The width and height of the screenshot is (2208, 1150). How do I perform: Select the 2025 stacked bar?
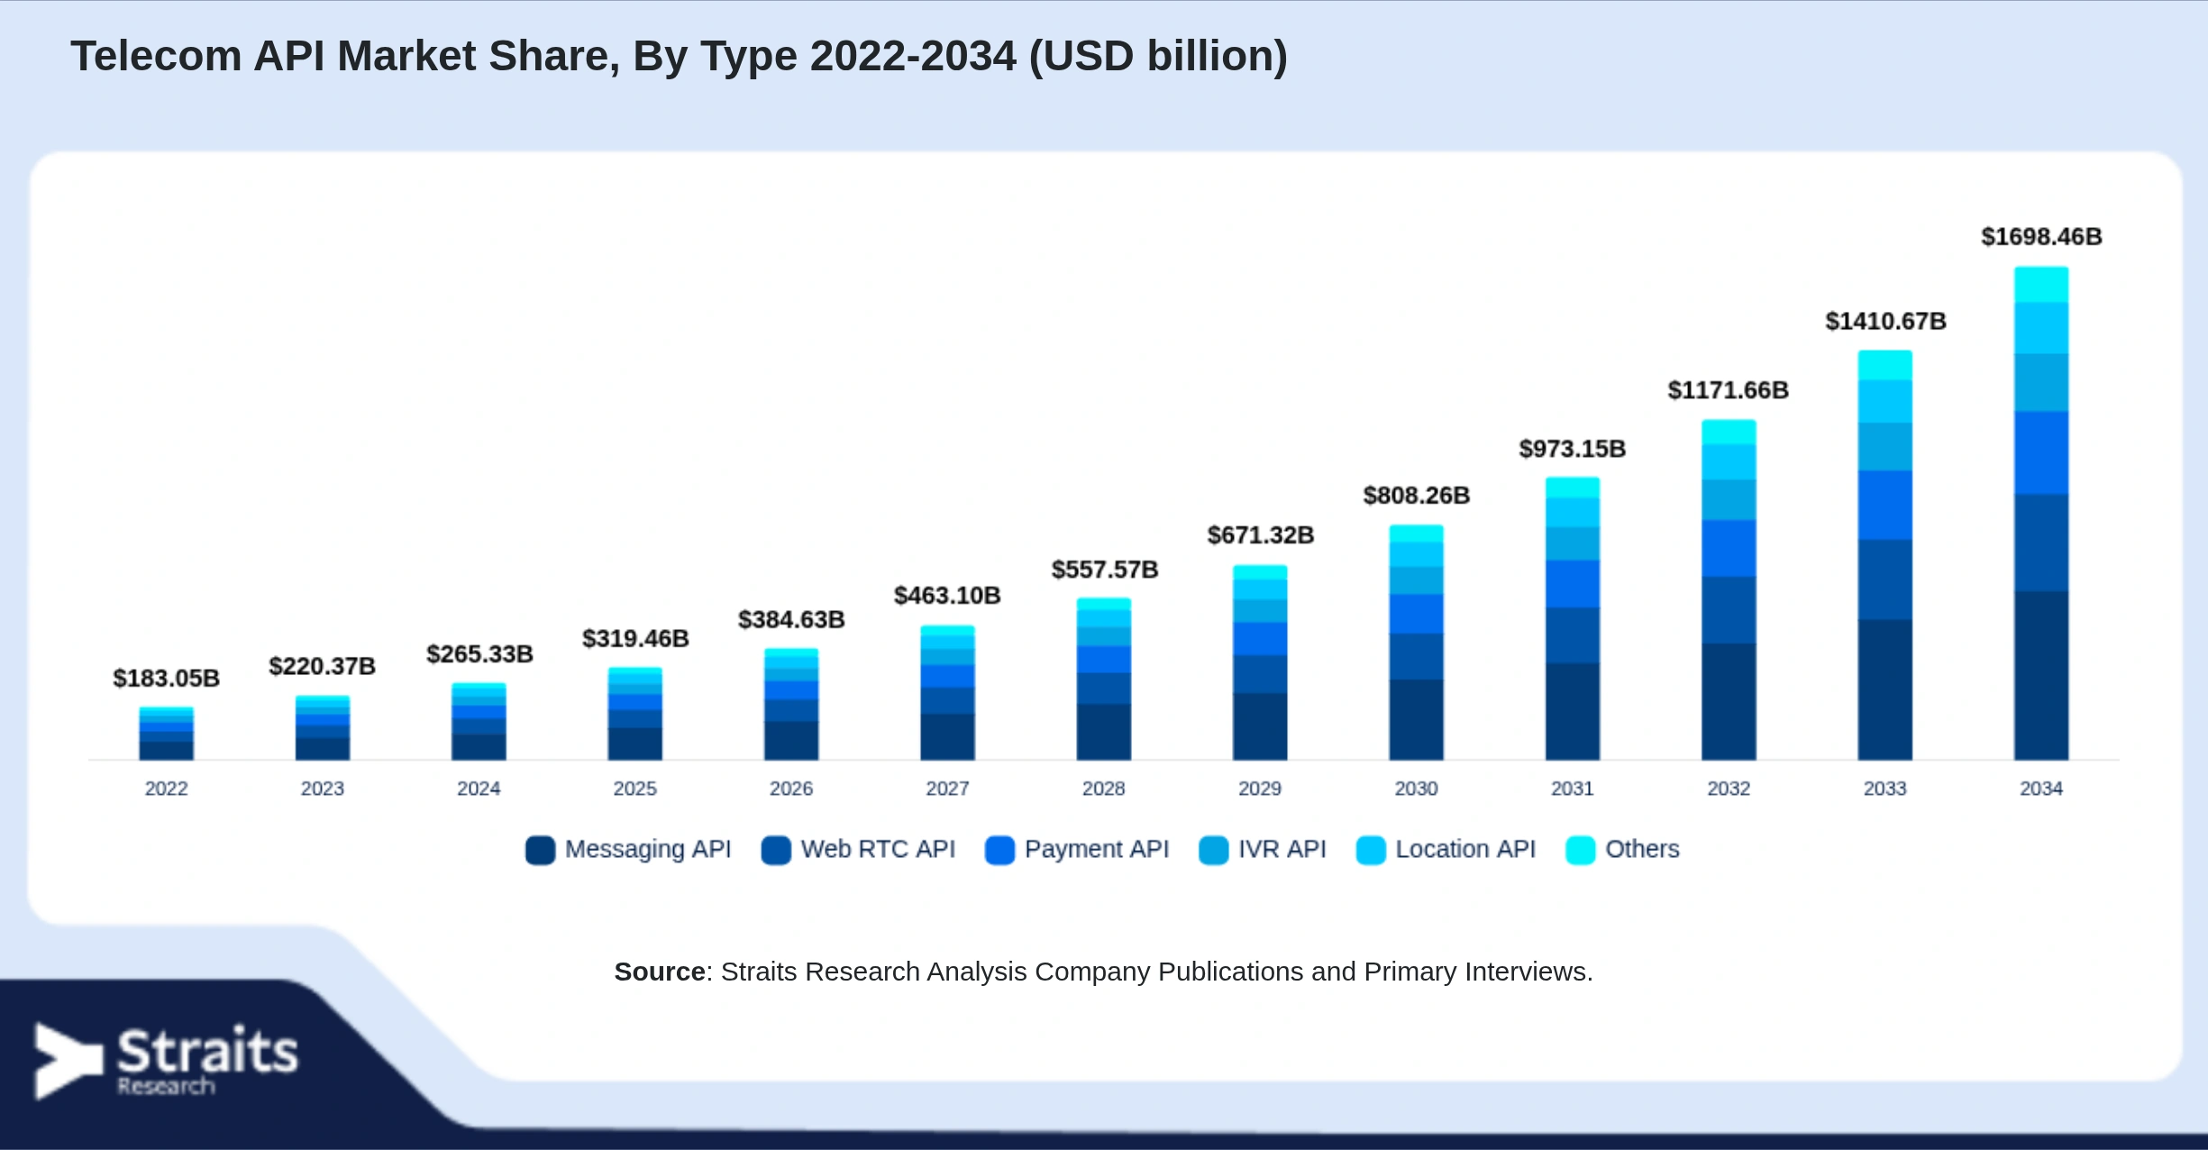(635, 714)
